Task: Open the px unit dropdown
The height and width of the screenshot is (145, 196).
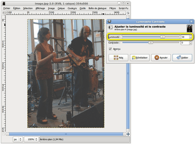Action: point(18,140)
